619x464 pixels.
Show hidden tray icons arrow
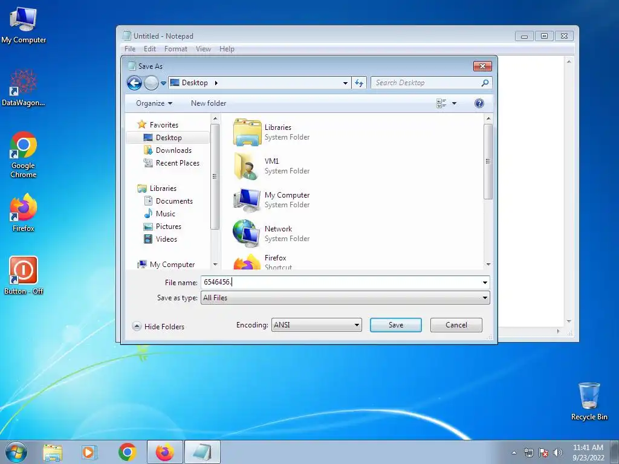pos(514,453)
